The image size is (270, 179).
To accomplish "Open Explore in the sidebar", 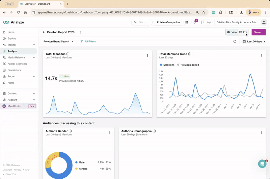I will [x=19, y=39].
